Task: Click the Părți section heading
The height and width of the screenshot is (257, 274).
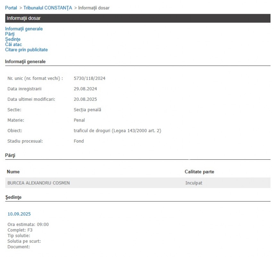Action: coord(10,155)
